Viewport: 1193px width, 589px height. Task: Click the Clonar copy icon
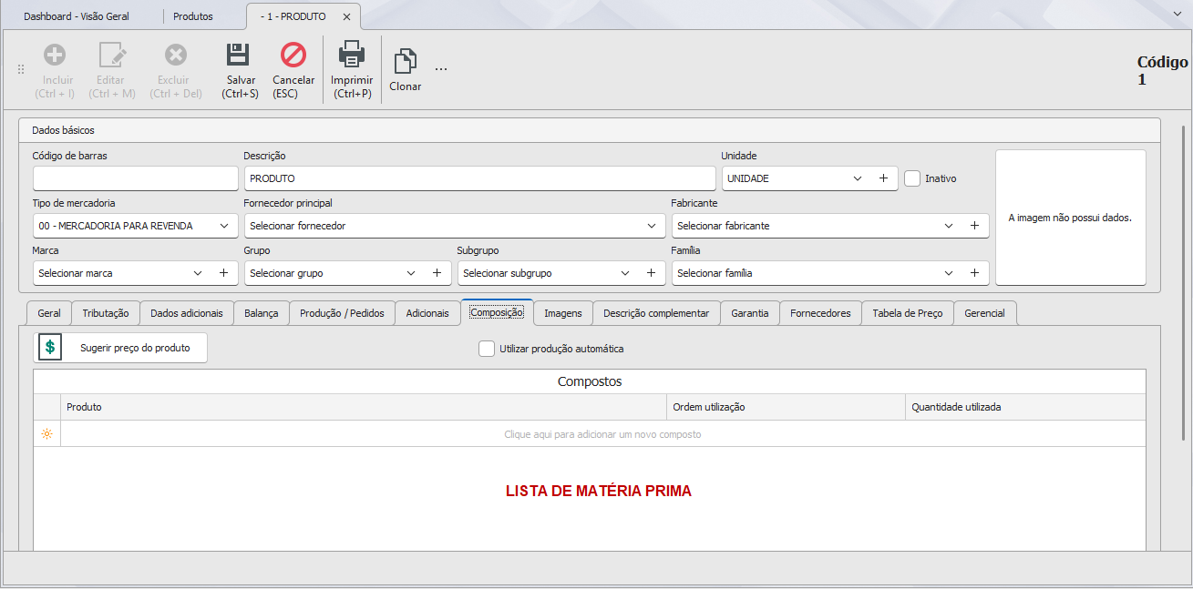click(405, 62)
